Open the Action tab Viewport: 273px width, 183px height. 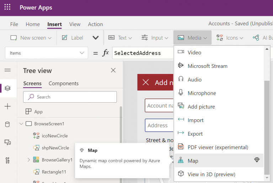click(x=95, y=24)
